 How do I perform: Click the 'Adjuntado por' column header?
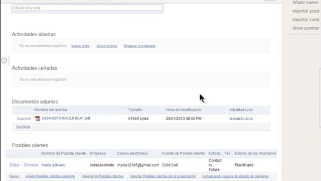pos(241,110)
